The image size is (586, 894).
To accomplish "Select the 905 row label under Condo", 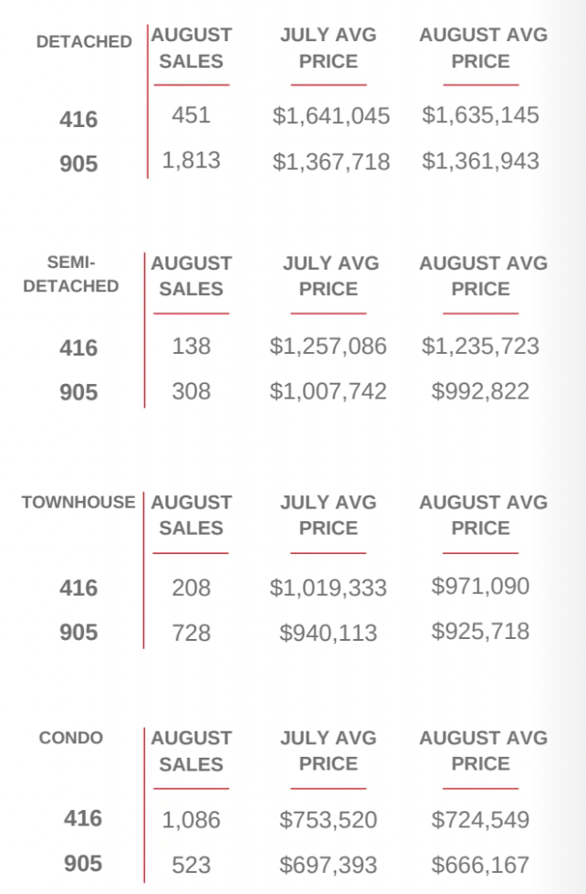I will (83, 863).
